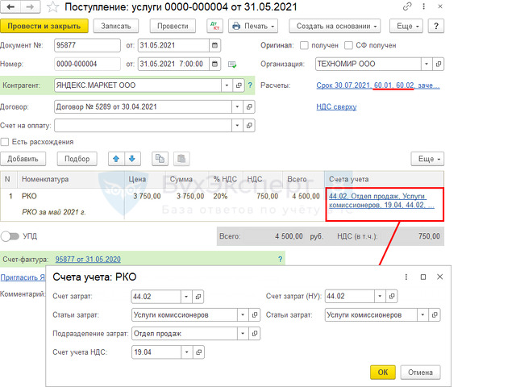Expand the Договор dropdown
Screen dimensions: 516x387
(237, 107)
